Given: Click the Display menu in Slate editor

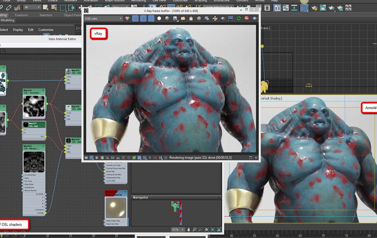Looking at the screenshot, I should 18,30.
